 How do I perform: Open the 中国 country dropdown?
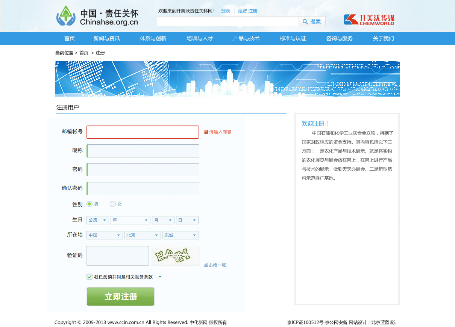tap(105, 235)
